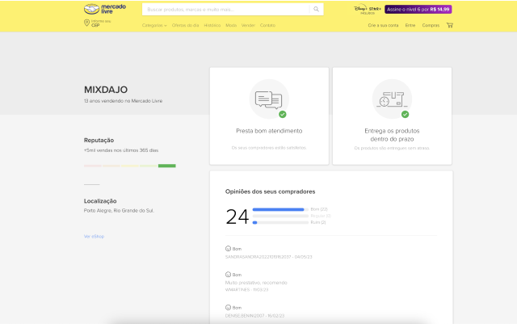Focus the Buscar produtos search field
Image resolution: width=517 pixels, height=324 pixels.
point(227,9)
